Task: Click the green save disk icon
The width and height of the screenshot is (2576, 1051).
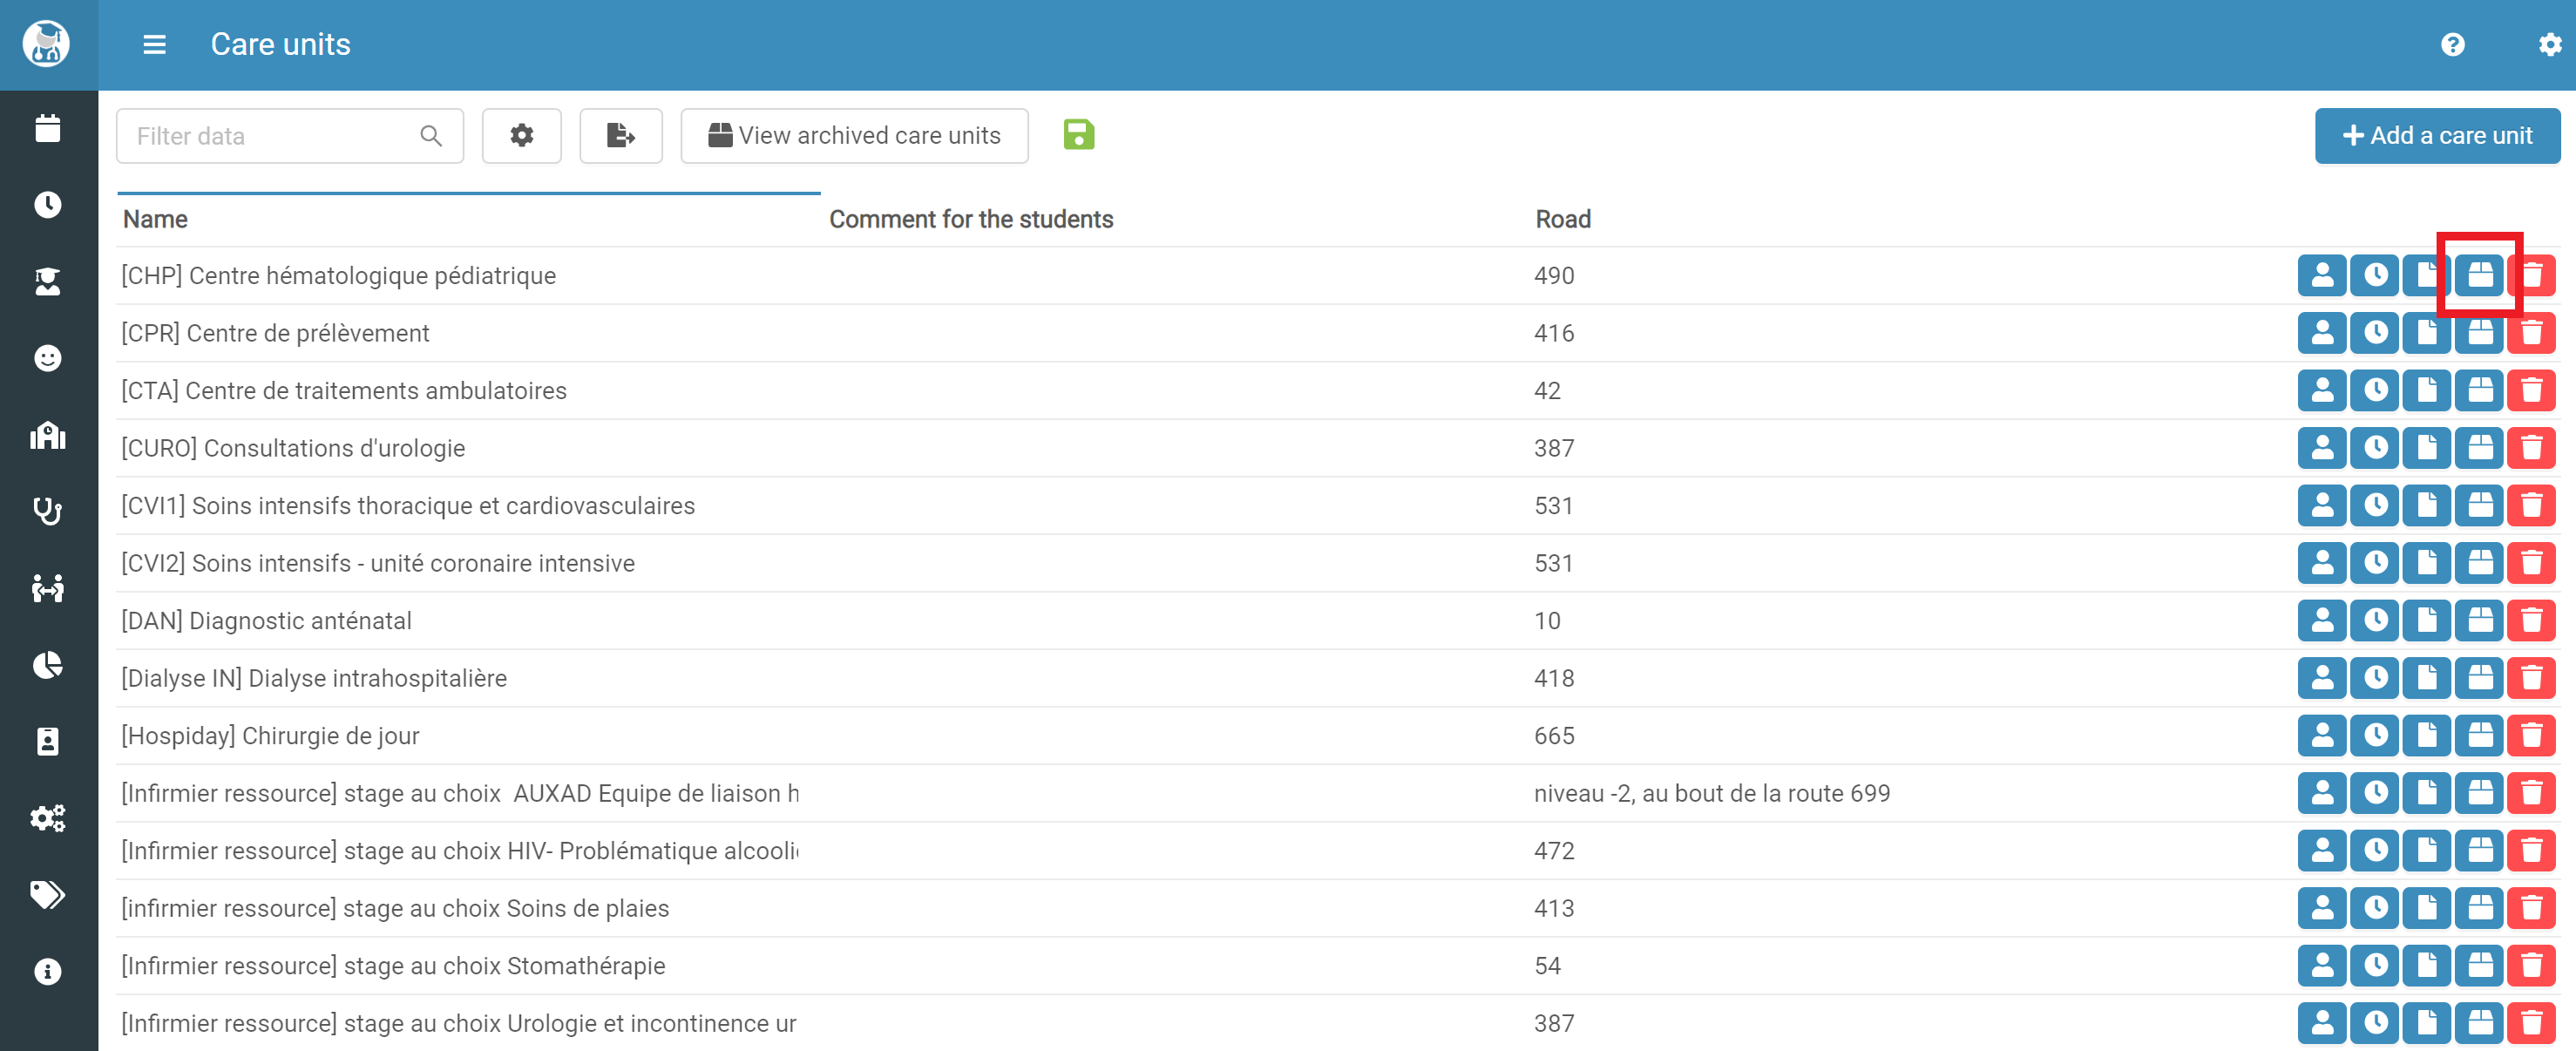Action: pos(1078,134)
